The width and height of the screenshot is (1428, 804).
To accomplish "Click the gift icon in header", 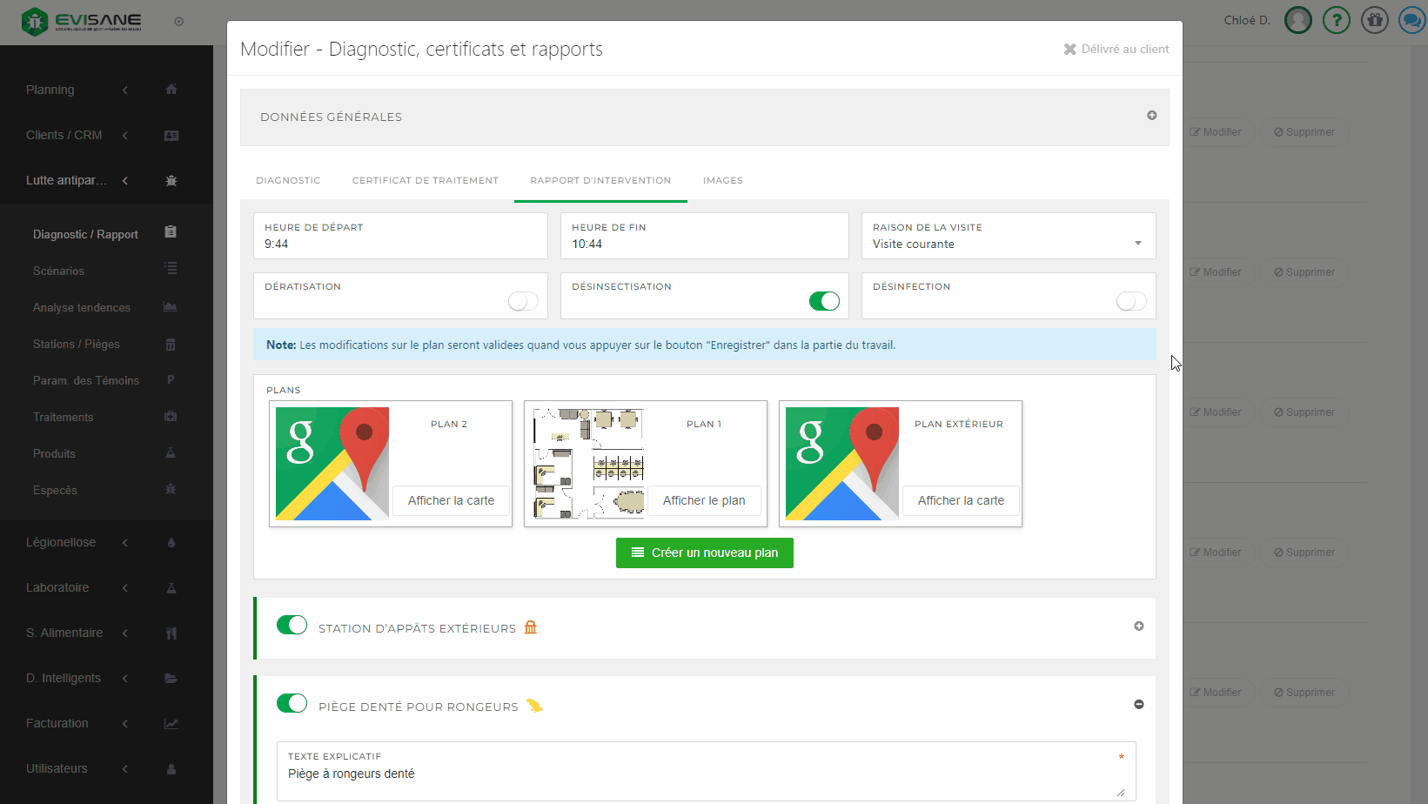I will tap(1374, 20).
